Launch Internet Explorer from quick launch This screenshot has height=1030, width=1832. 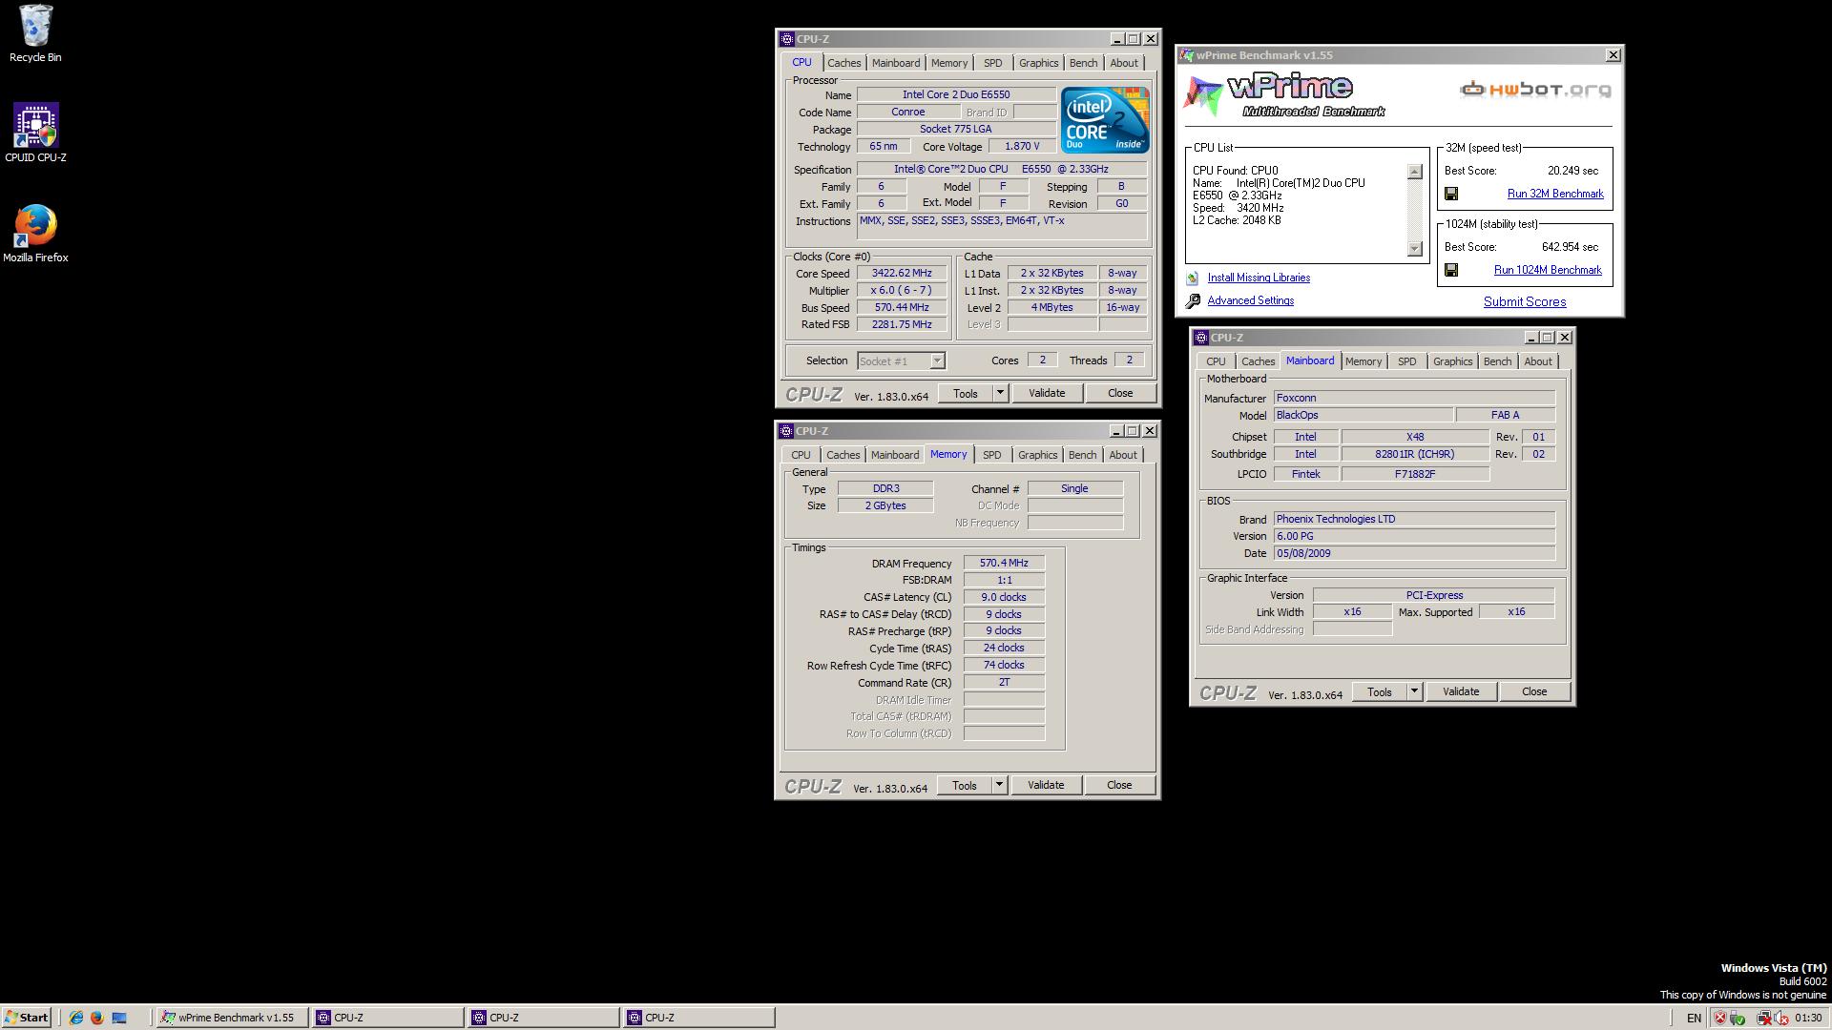point(75,1018)
